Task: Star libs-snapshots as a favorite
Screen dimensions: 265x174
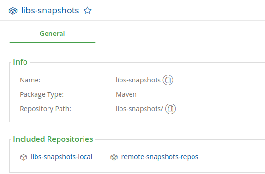Action: coord(87,11)
